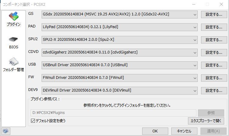The image size is (229, 136).
Task: Click the plugin path field D:¥PCSX2¥Plugins
Action: click(x=113, y=113)
